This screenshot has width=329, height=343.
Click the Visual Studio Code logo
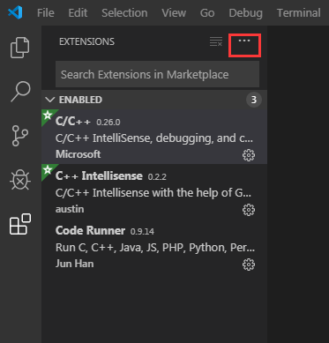pos(15,12)
